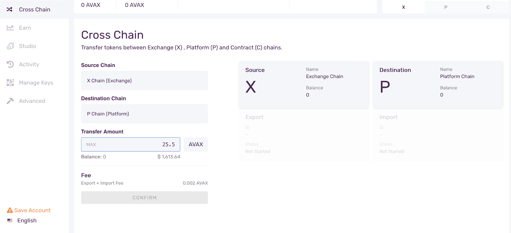Switch to the C chain tab
Viewport: 511px width, 233px height.
(x=488, y=7)
